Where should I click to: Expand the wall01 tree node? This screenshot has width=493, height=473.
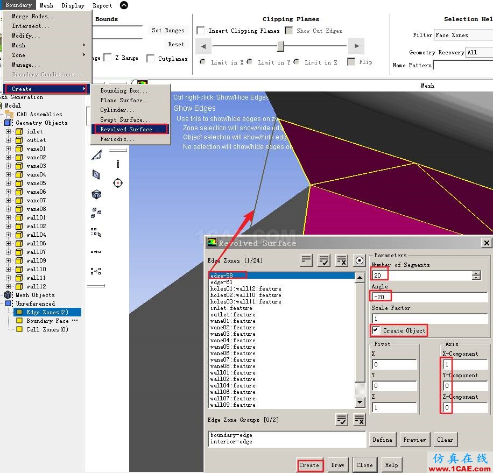[x=9, y=217]
